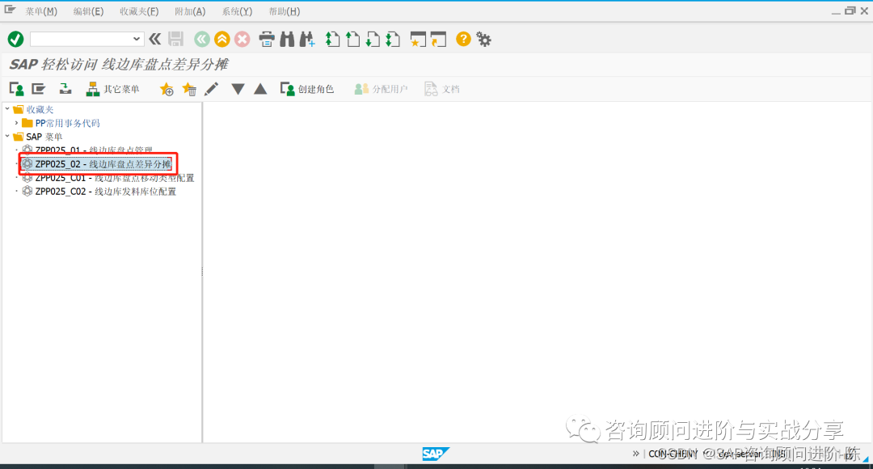Click the SAP Business Workplace icon
This screenshot has width=873, height=469.
[x=65, y=89]
